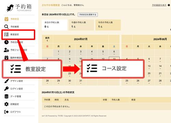The image size is (171, 123).
Task: Select August 6 in 2024年08月 calendar
Action: pos(149,60)
